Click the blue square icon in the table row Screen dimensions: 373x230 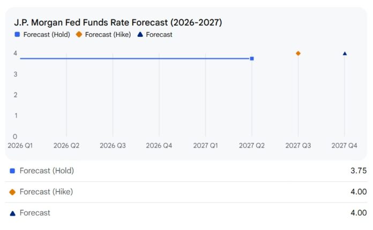12,171
